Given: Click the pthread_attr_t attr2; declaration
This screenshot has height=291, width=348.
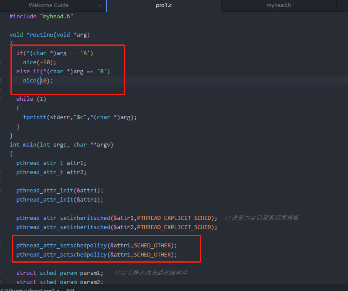Looking at the screenshot, I should [x=51, y=172].
